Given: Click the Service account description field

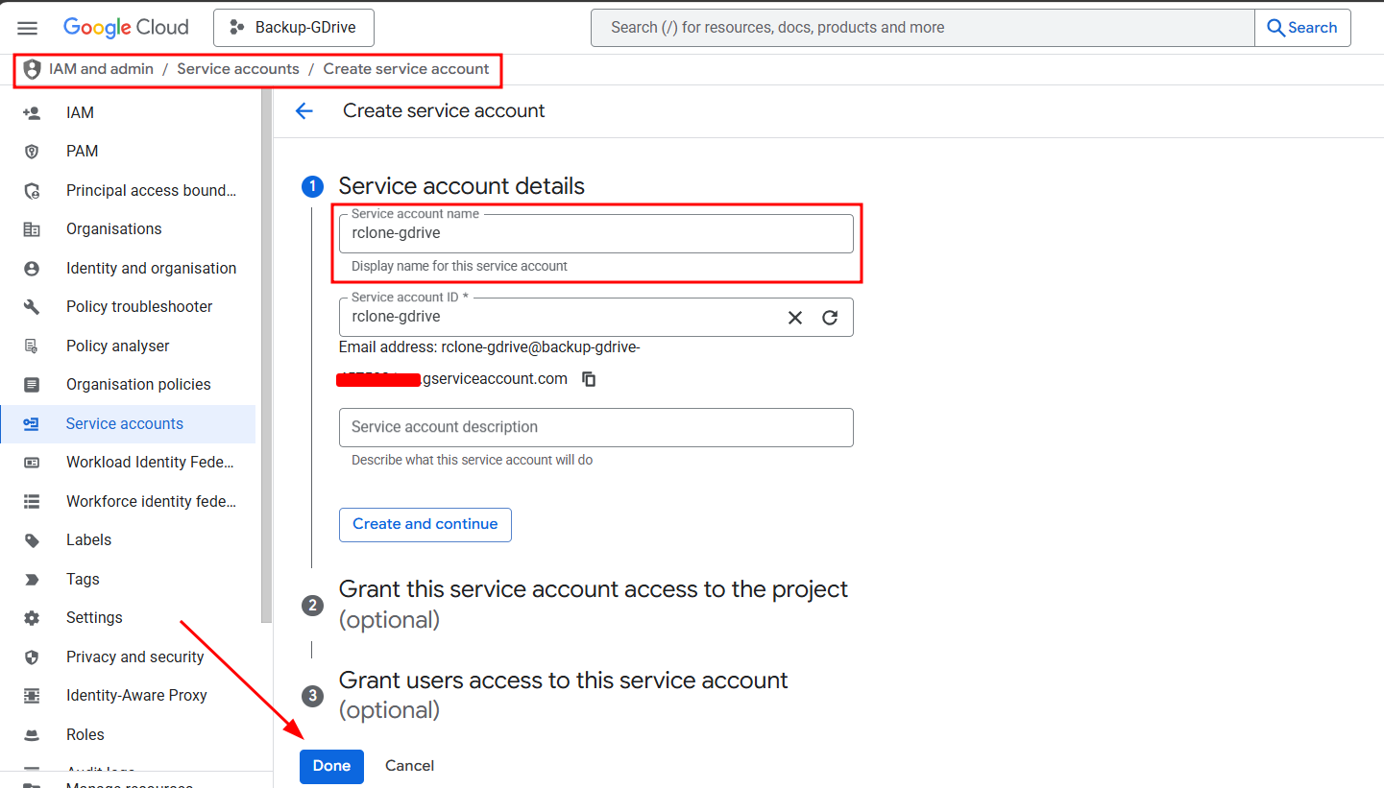Looking at the screenshot, I should pyautogui.click(x=595, y=427).
